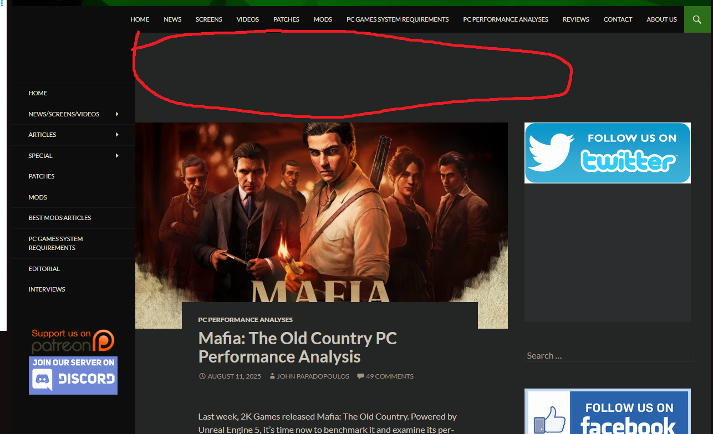Open the Follow us on Twitter banner
The width and height of the screenshot is (713, 434).
[607, 153]
